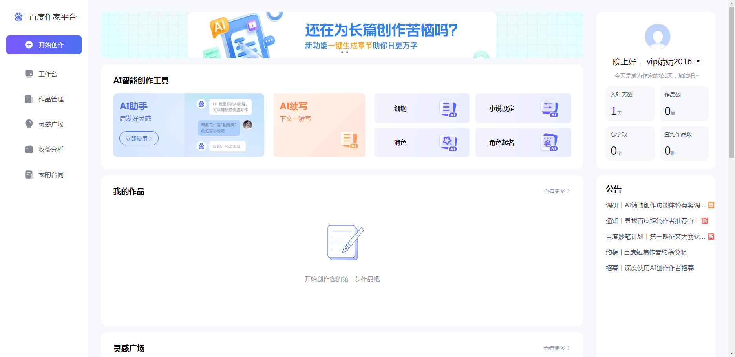Expand the vip婧婧2016 account dropdown arrow
735x357 pixels.
coord(698,61)
